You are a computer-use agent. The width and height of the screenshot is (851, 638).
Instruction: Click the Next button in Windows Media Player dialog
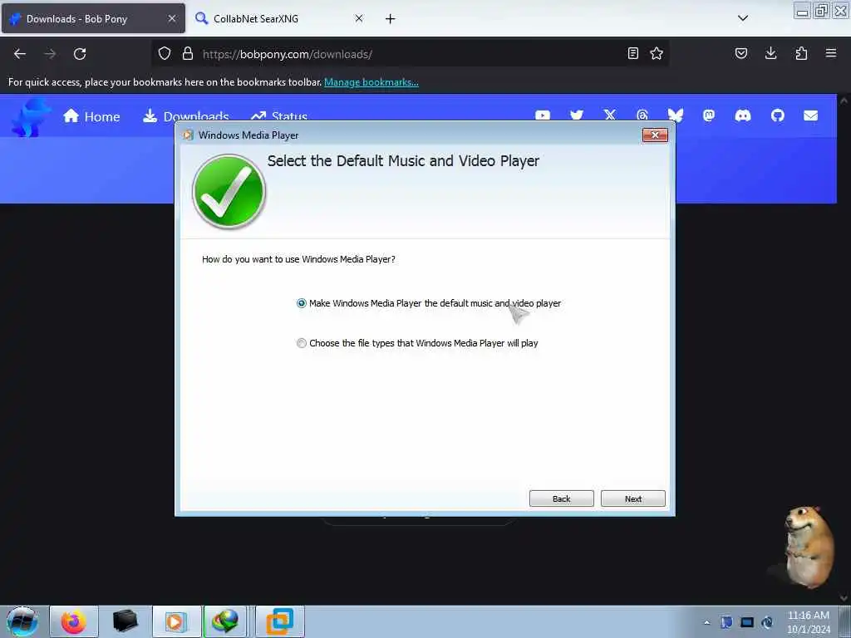(632, 498)
